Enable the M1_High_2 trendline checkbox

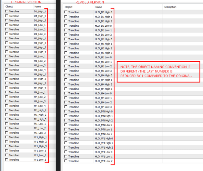pos(6,115)
